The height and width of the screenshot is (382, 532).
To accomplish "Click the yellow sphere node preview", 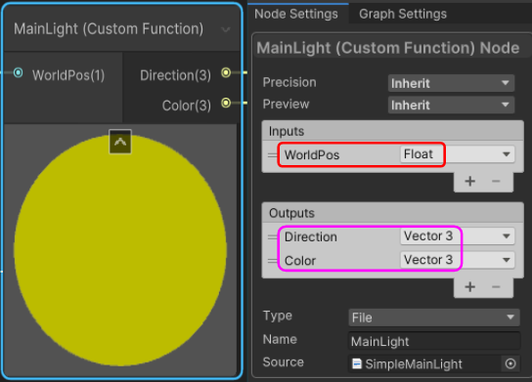I will coord(120,250).
